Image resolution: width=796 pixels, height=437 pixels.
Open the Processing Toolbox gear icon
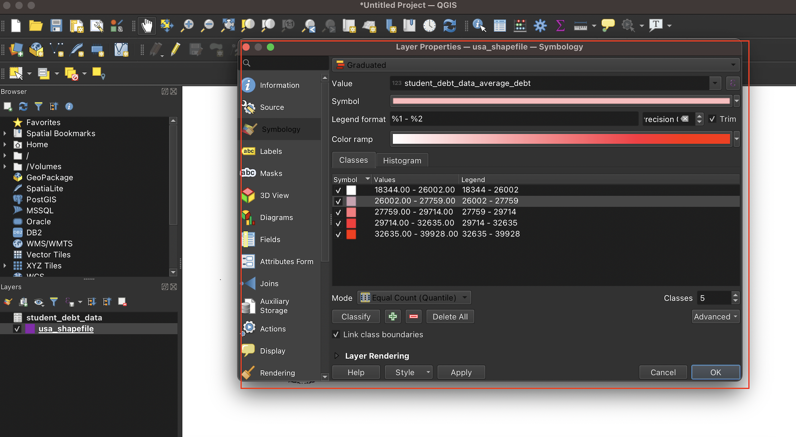[540, 25]
